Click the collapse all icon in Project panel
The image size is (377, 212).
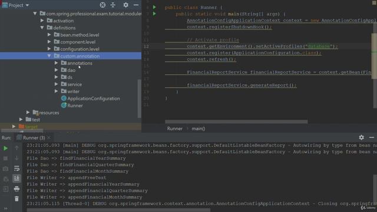click(113, 5)
